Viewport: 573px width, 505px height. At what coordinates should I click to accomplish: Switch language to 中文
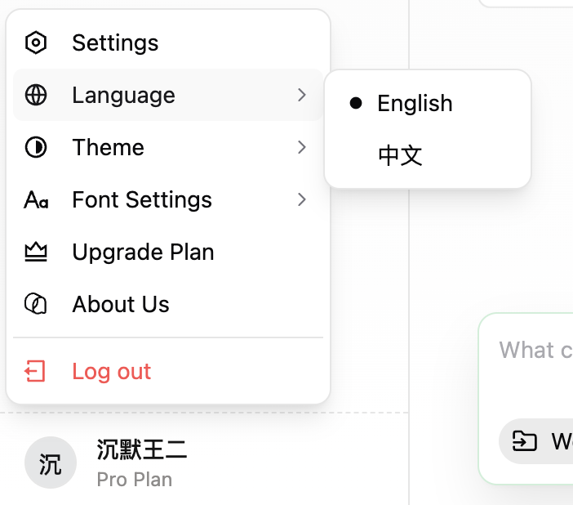click(x=401, y=155)
